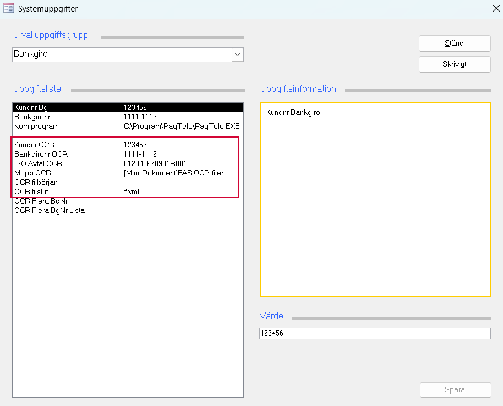Click the Uppgiftsinformation text box
This screenshot has height=406, width=503.
tap(375, 199)
